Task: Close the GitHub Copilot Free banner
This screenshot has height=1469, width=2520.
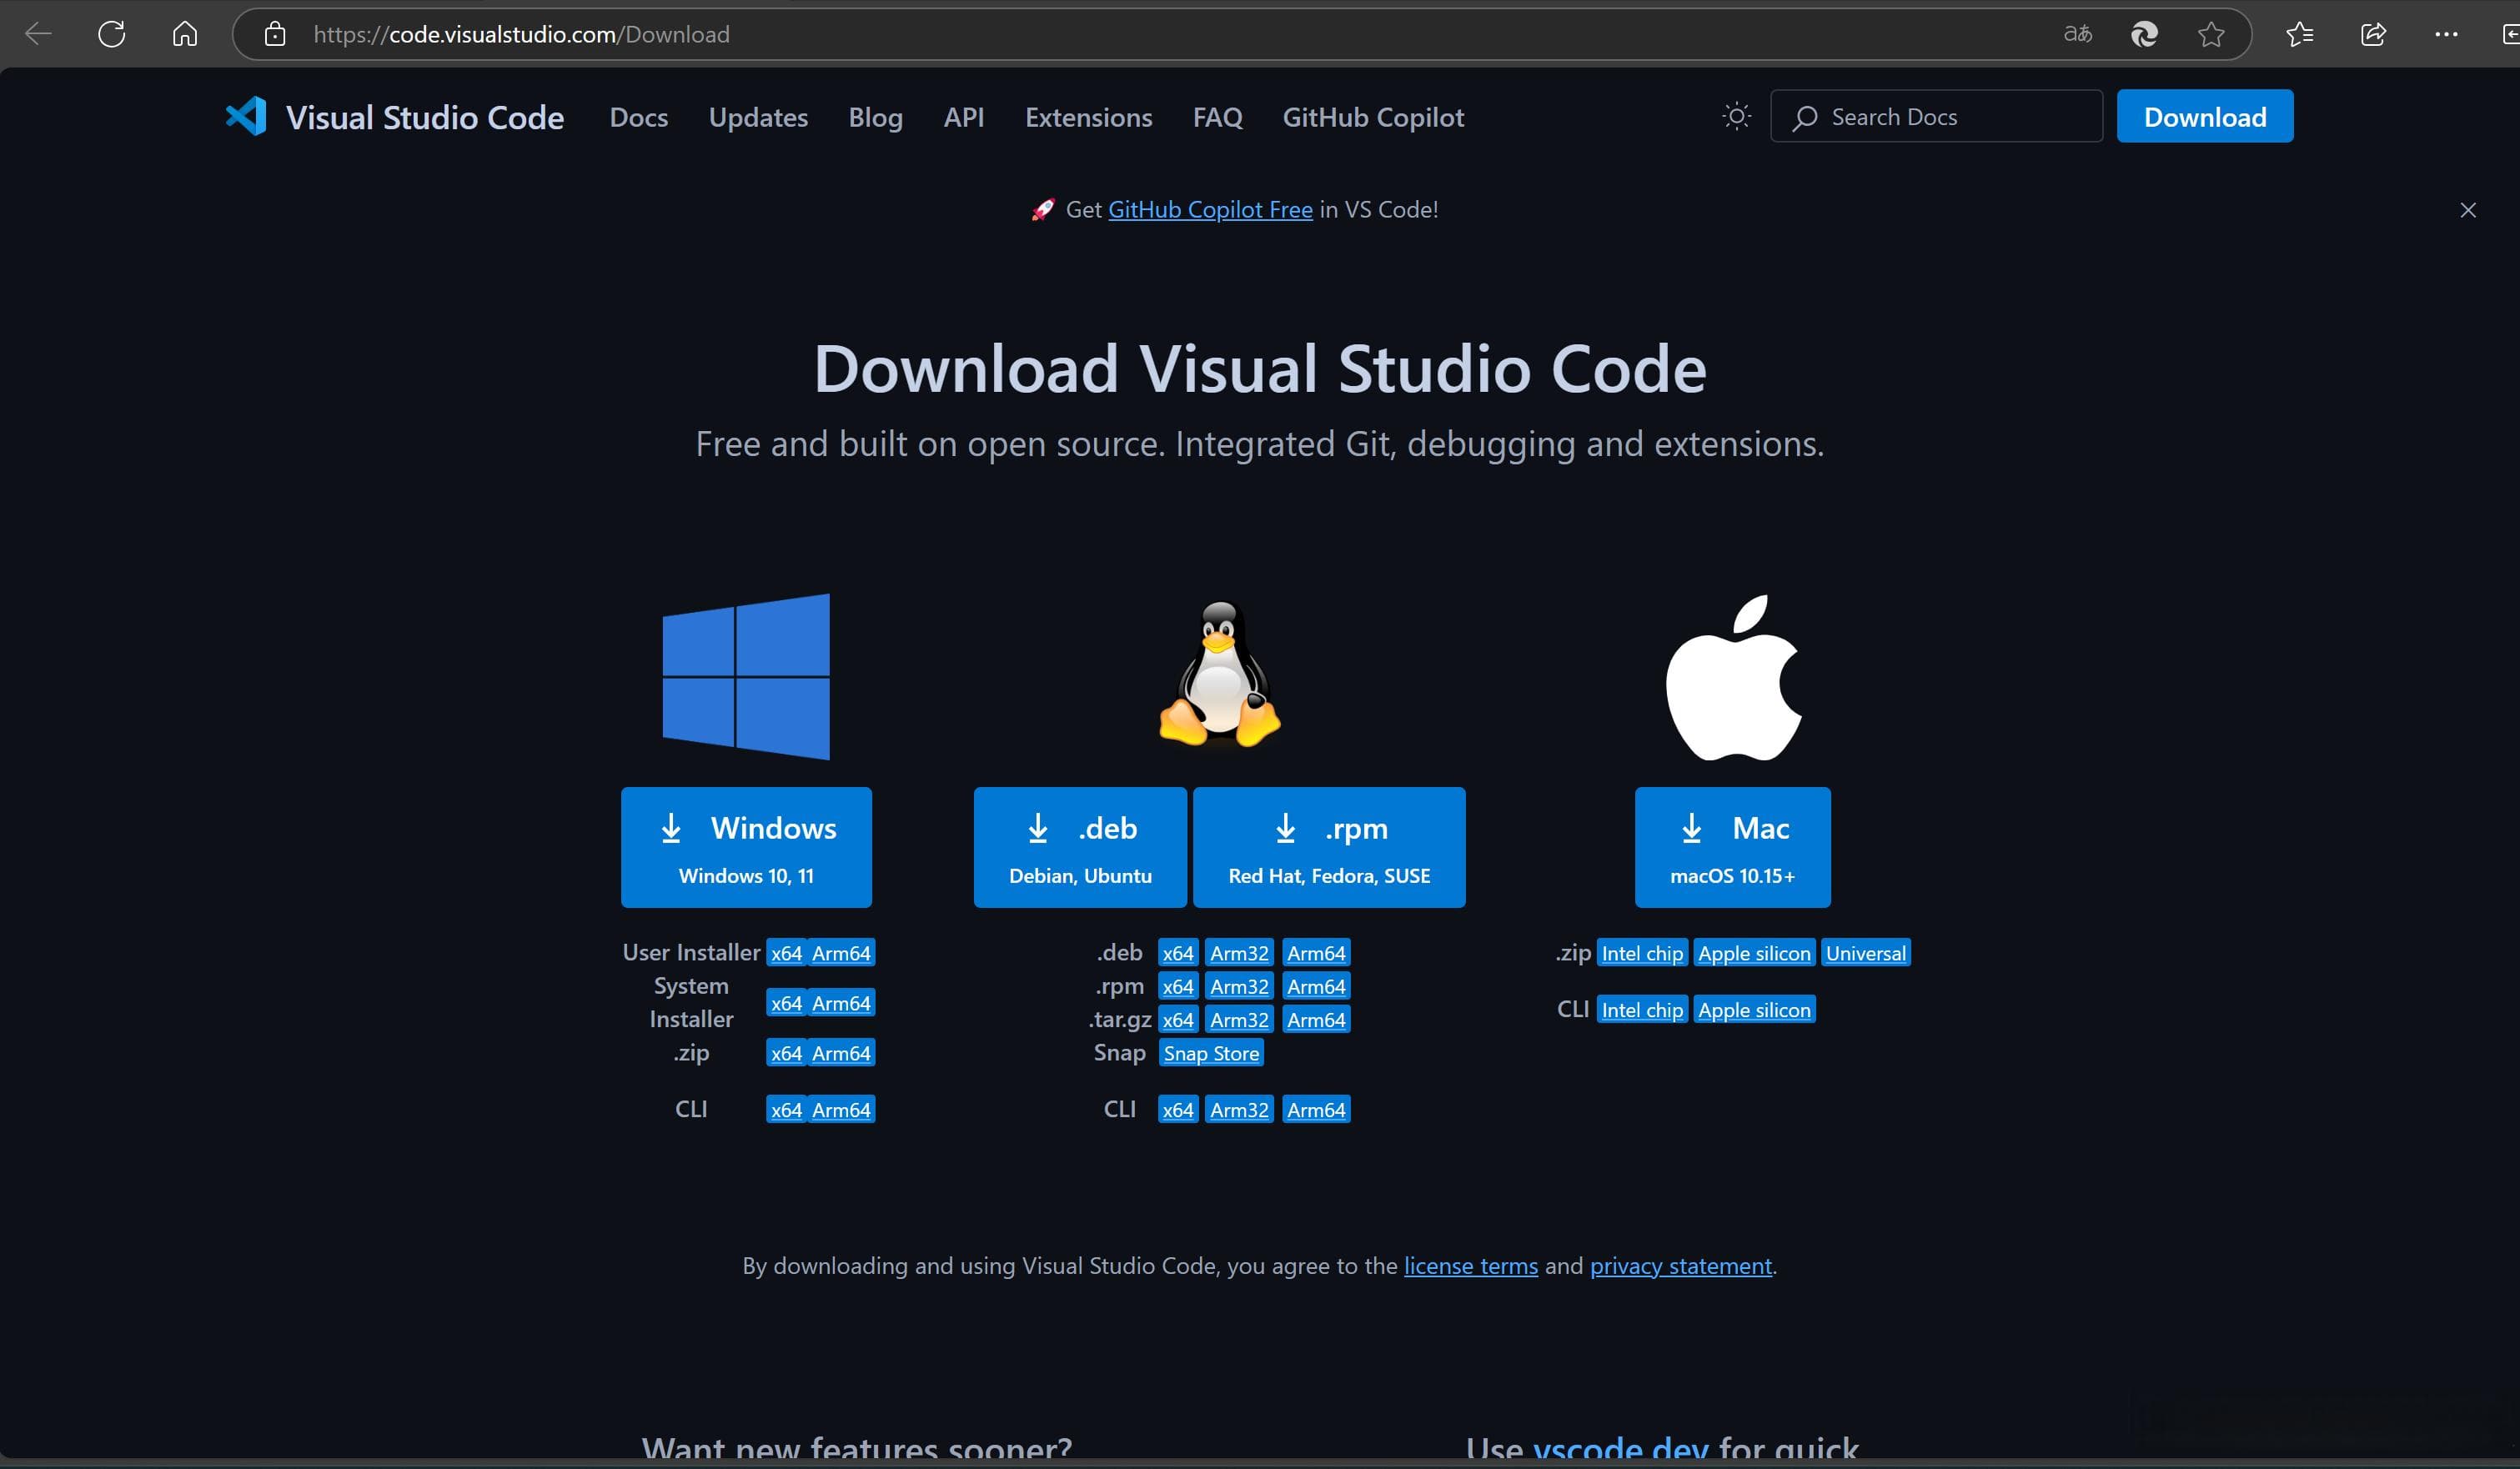Action: [2468, 210]
